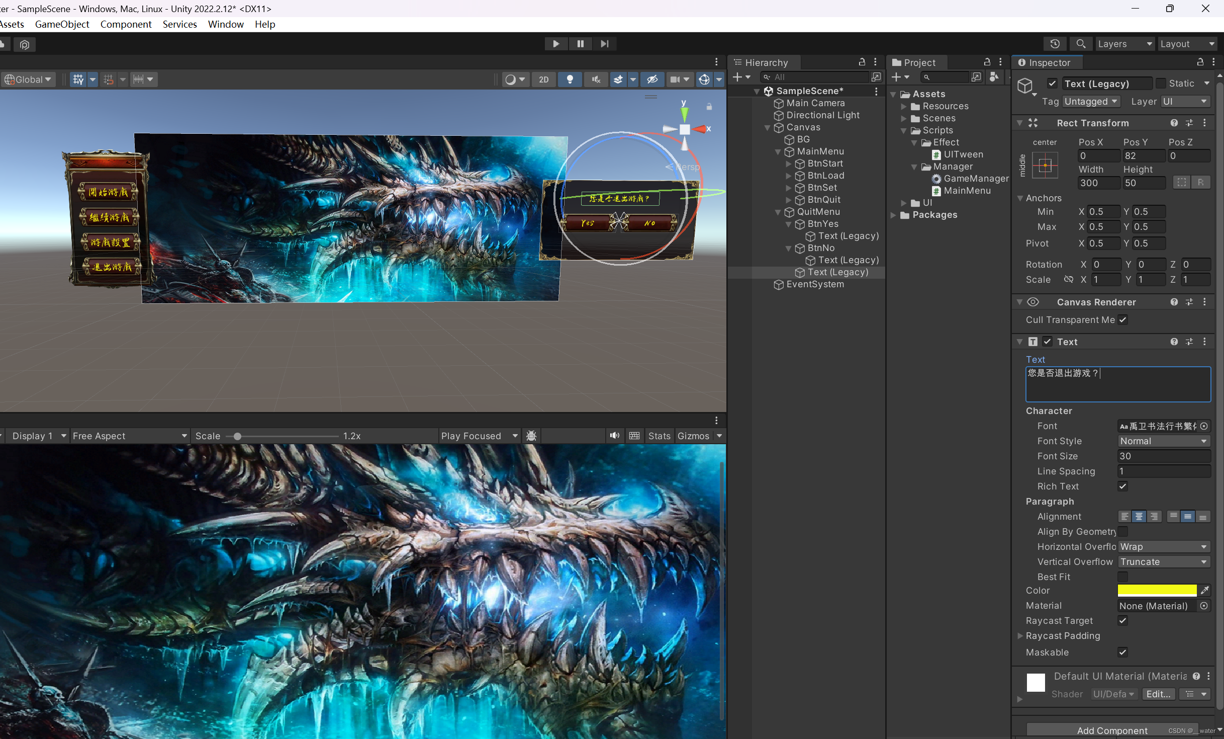Toggle grid visibility icon in scene toolbar
1224x739 pixels.
pos(78,79)
